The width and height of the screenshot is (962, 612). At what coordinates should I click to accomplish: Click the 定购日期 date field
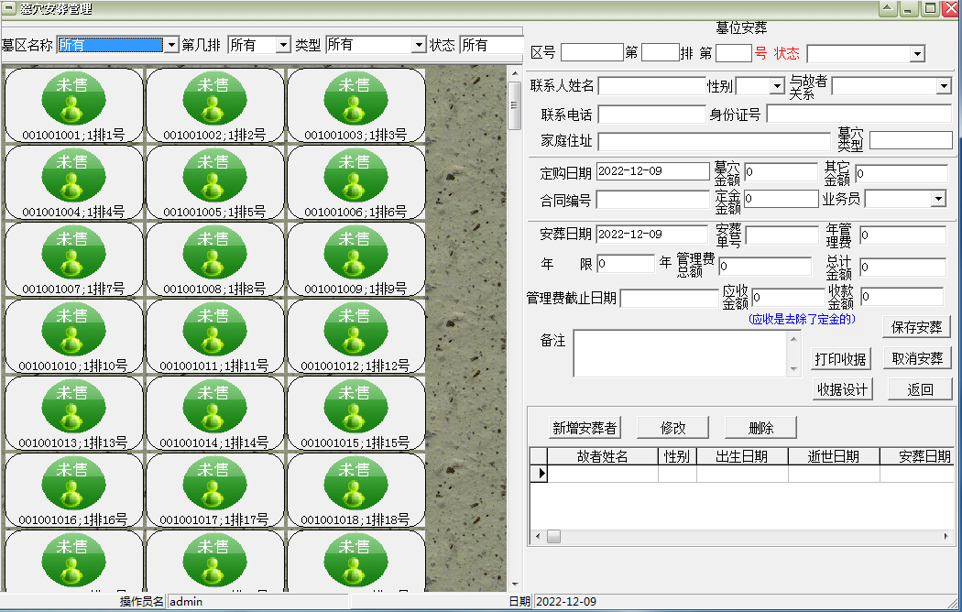pos(652,171)
